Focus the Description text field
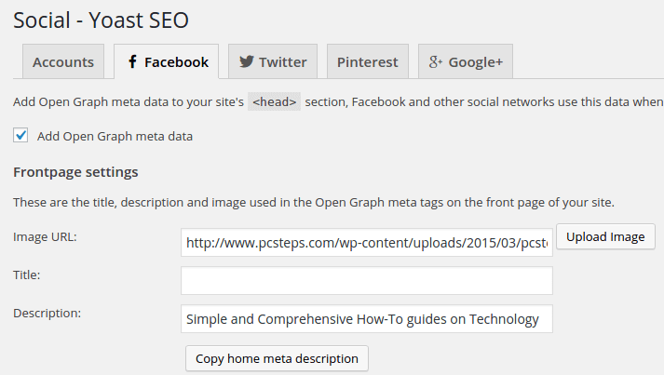Viewport: 664px width, 375px height. coord(367,319)
